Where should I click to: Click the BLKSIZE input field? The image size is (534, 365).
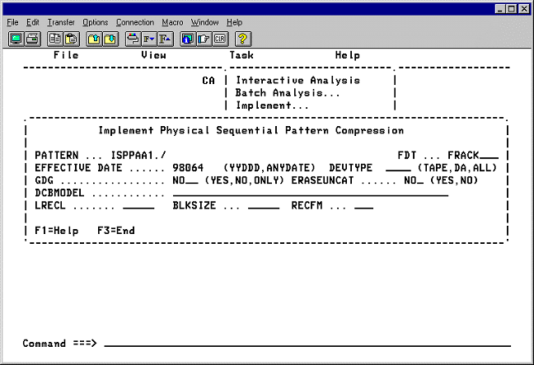pos(264,206)
